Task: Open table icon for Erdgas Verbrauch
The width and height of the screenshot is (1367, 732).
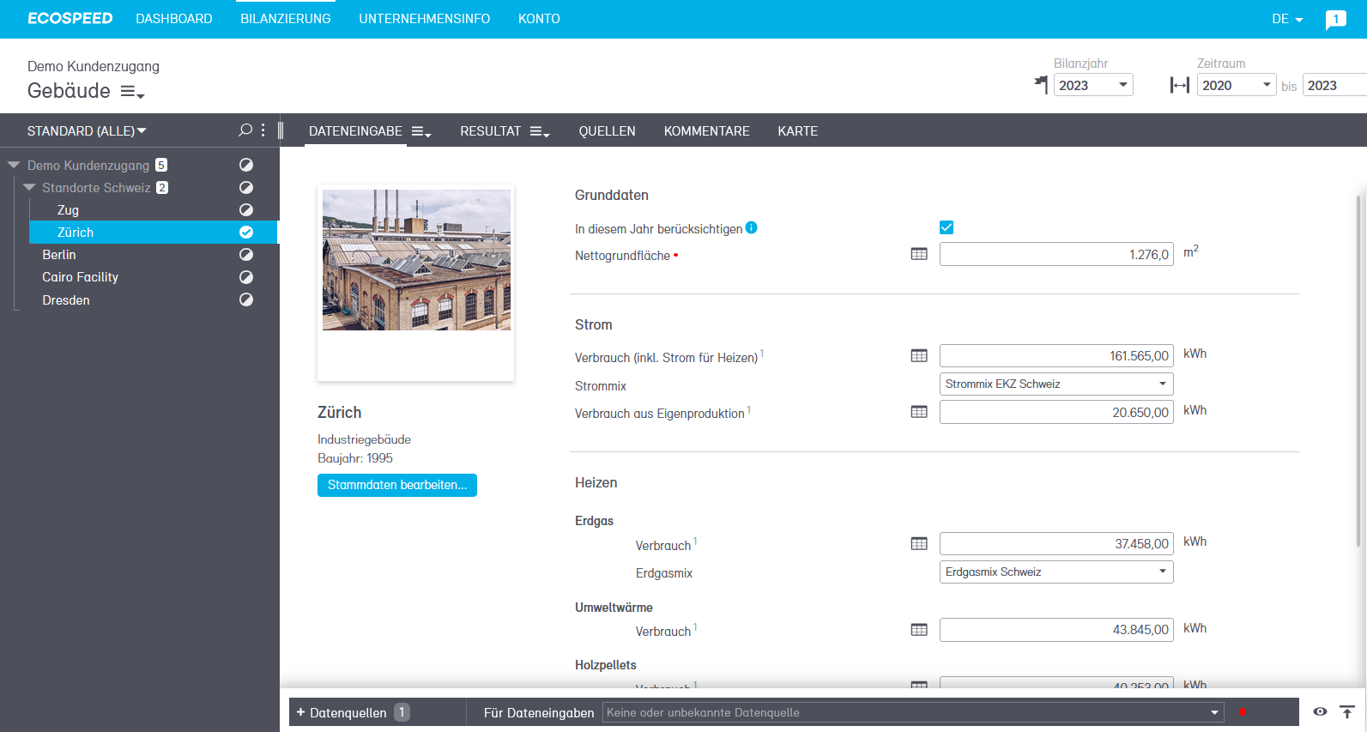Action: (x=919, y=543)
